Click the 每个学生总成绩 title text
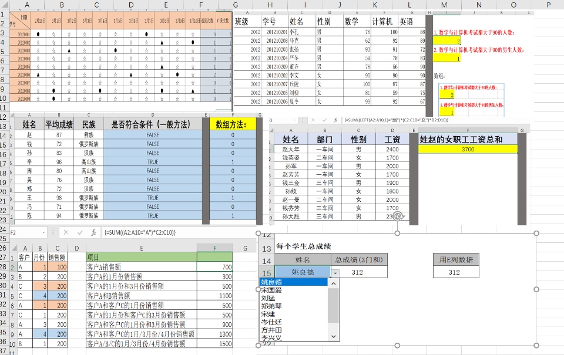The height and width of the screenshot is (355, 564). point(304,246)
